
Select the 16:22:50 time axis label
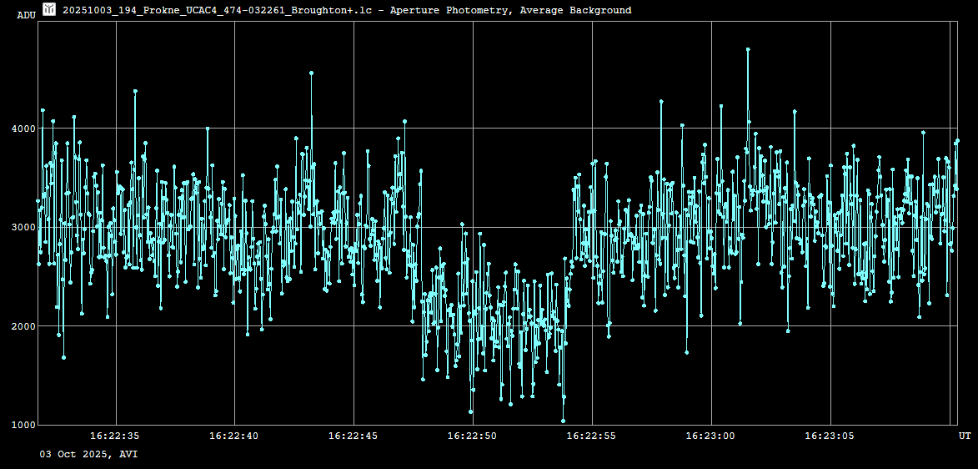click(473, 436)
